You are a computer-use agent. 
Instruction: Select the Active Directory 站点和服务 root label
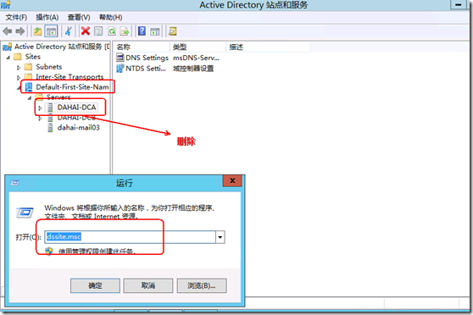coord(62,47)
